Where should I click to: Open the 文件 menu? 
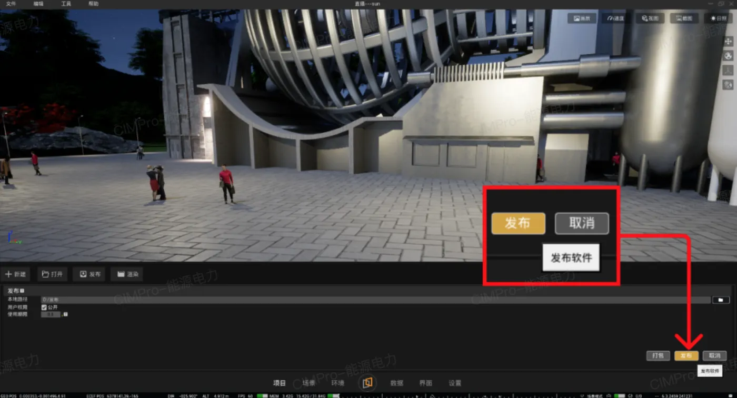pyautogui.click(x=11, y=4)
